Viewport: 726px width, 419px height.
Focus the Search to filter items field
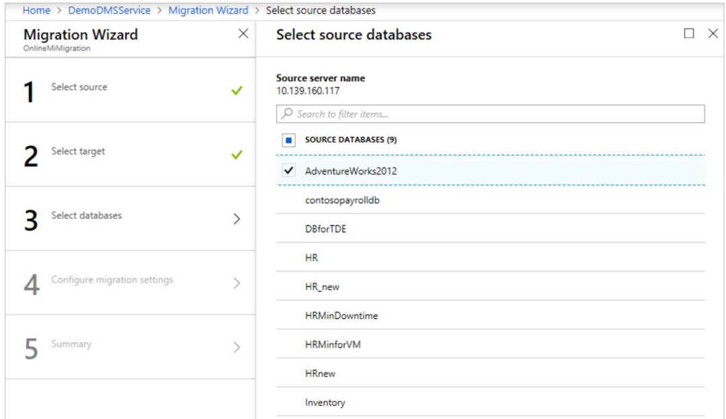(497, 114)
